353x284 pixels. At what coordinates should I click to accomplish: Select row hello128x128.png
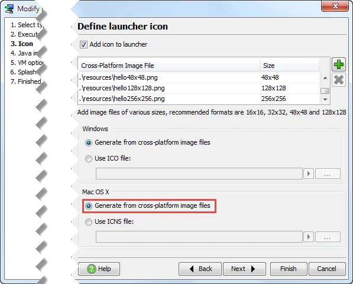[199, 88]
